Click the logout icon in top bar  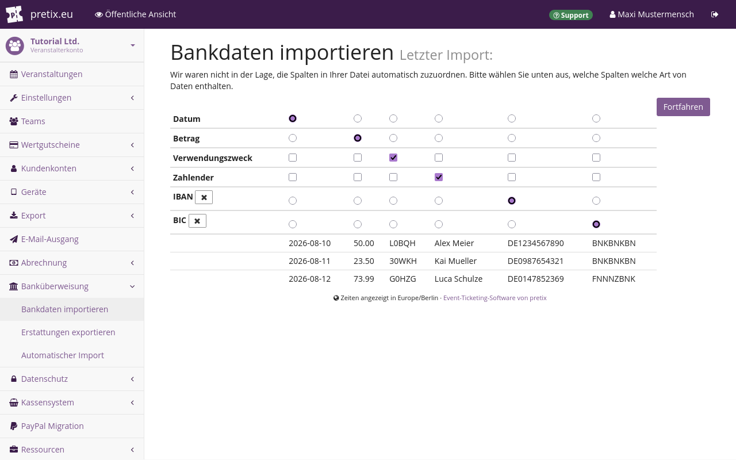click(x=715, y=14)
